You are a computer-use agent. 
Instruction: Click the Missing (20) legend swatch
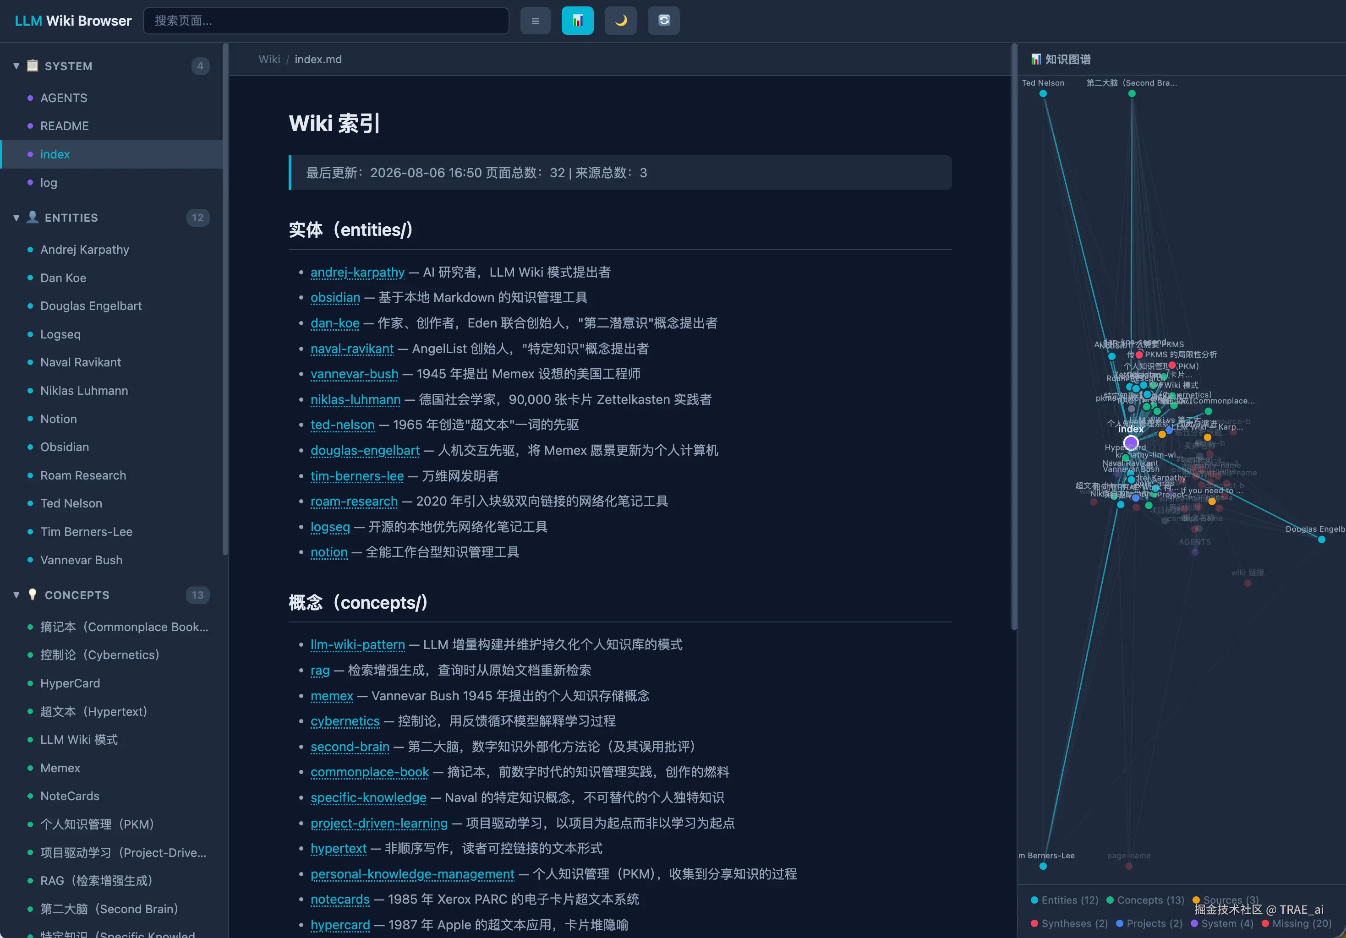(1265, 924)
